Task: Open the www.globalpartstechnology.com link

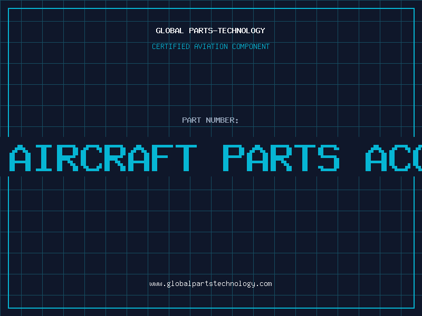Action: (210, 284)
